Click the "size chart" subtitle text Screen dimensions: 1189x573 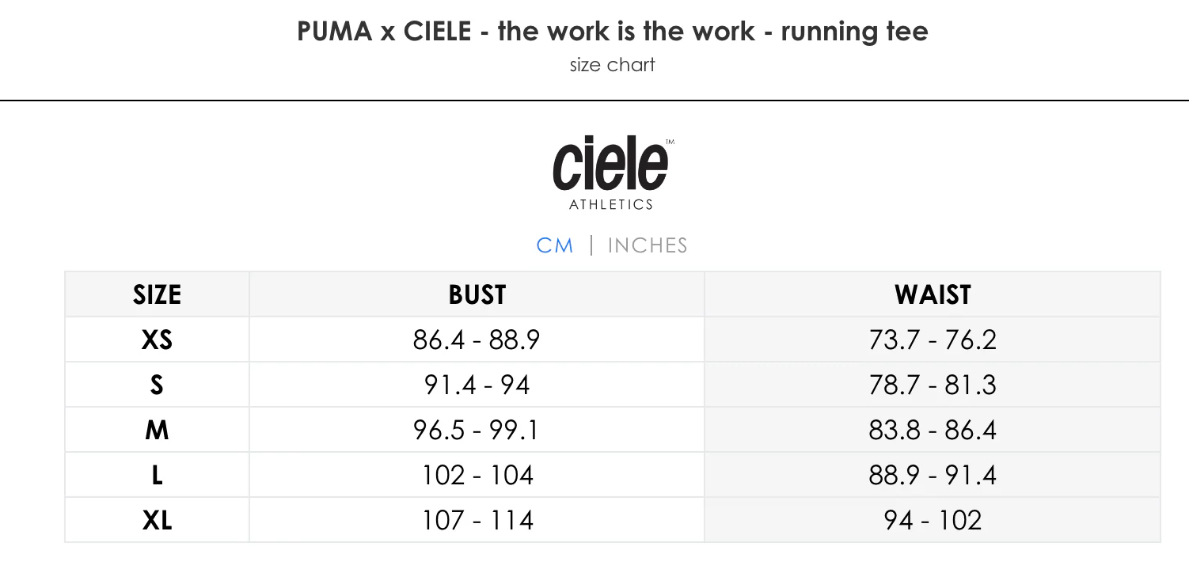click(612, 65)
